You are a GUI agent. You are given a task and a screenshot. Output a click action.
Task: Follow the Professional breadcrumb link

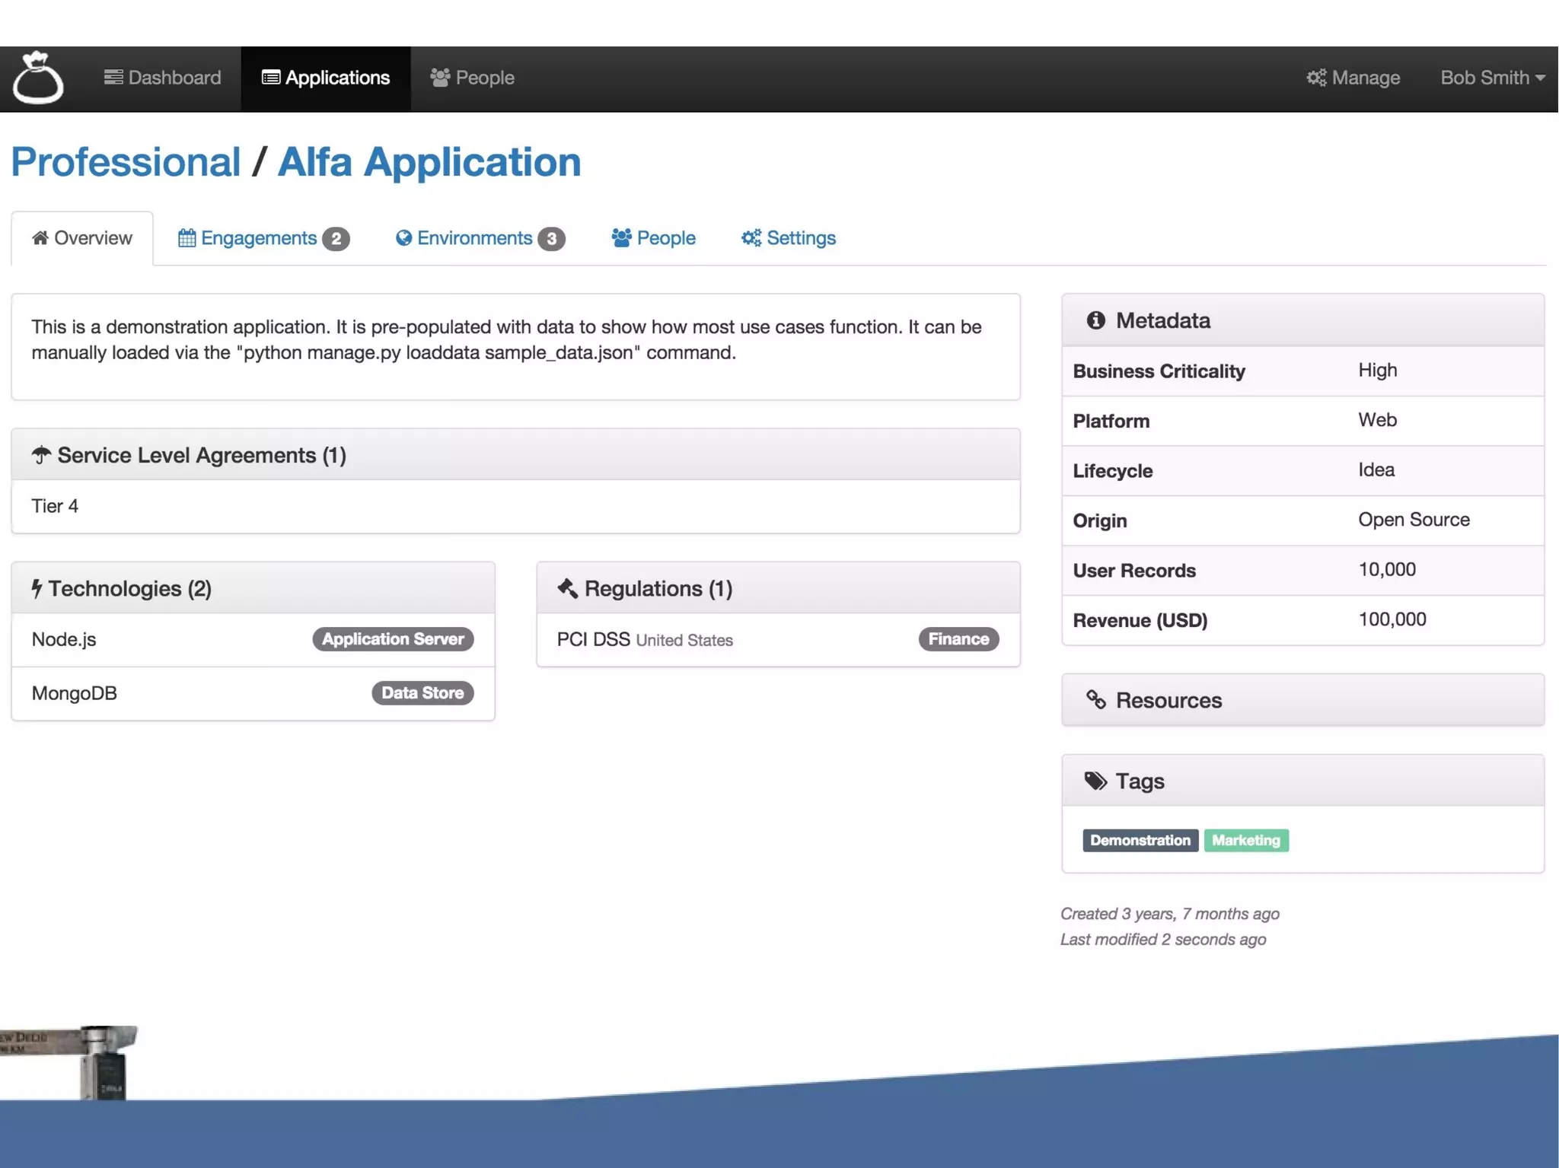tap(126, 162)
